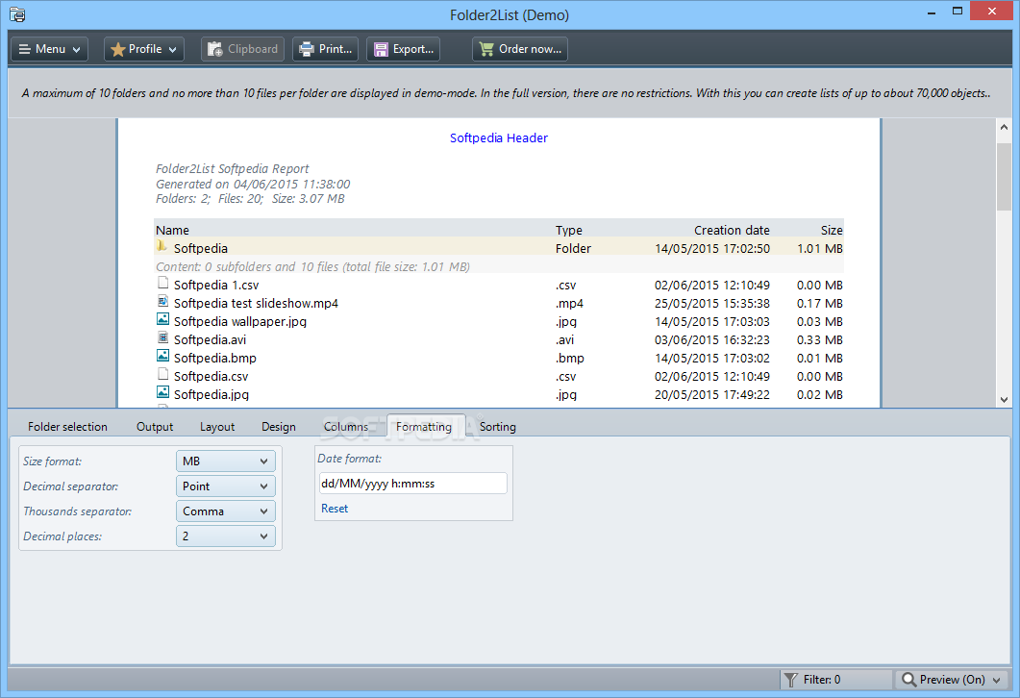Open the Size format dropdown

coord(226,461)
